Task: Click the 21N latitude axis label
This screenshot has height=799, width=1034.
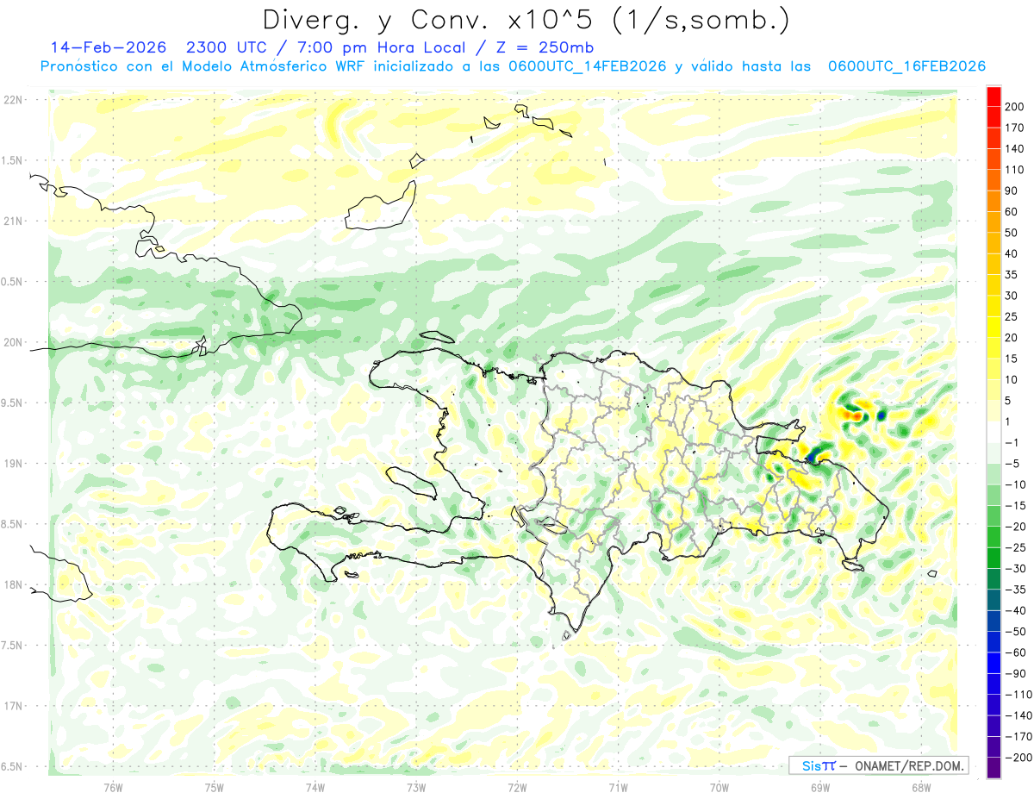Action: click(13, 222)
